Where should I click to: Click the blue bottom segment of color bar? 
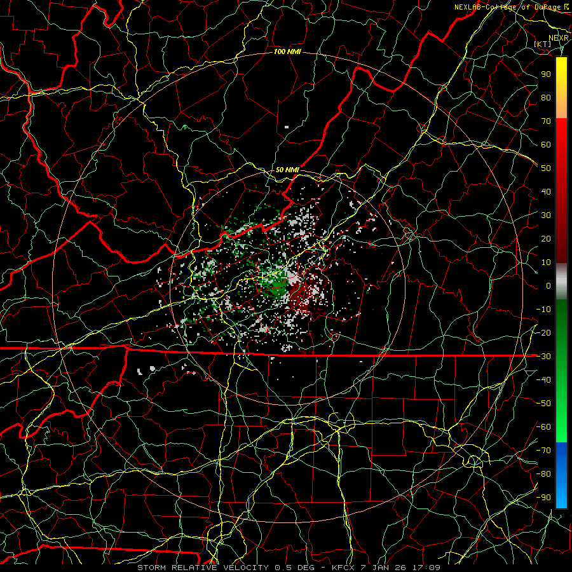[561, 476]
